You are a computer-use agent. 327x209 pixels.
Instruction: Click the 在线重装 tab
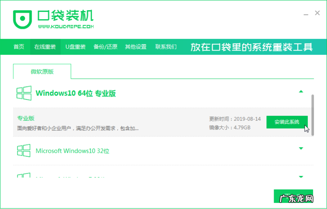45,46
